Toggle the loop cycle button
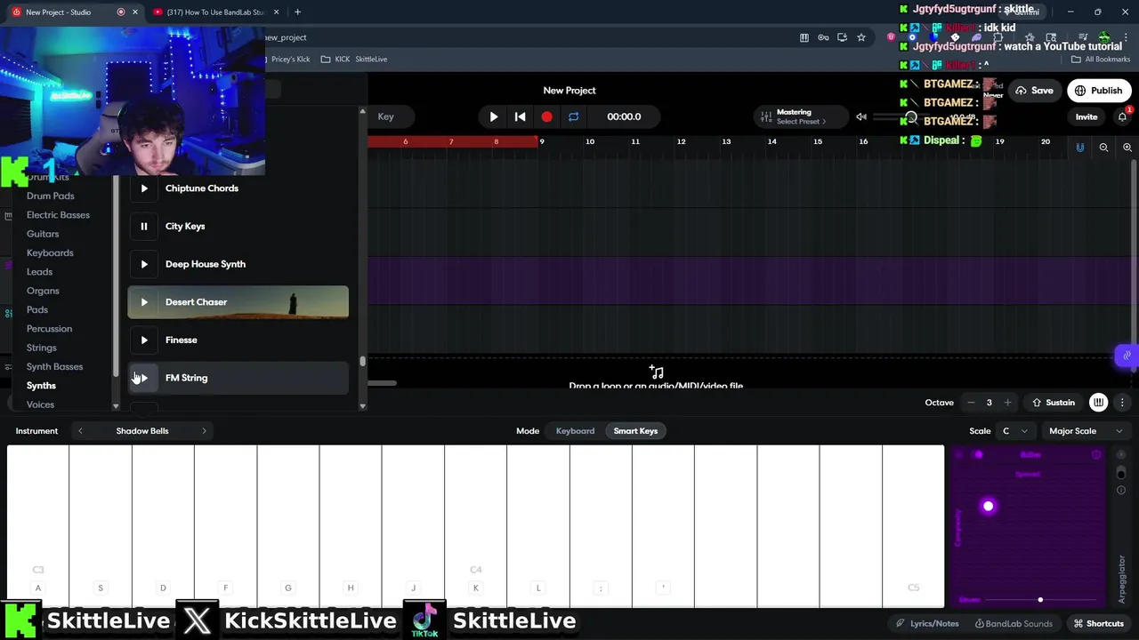 pos(573,116)
